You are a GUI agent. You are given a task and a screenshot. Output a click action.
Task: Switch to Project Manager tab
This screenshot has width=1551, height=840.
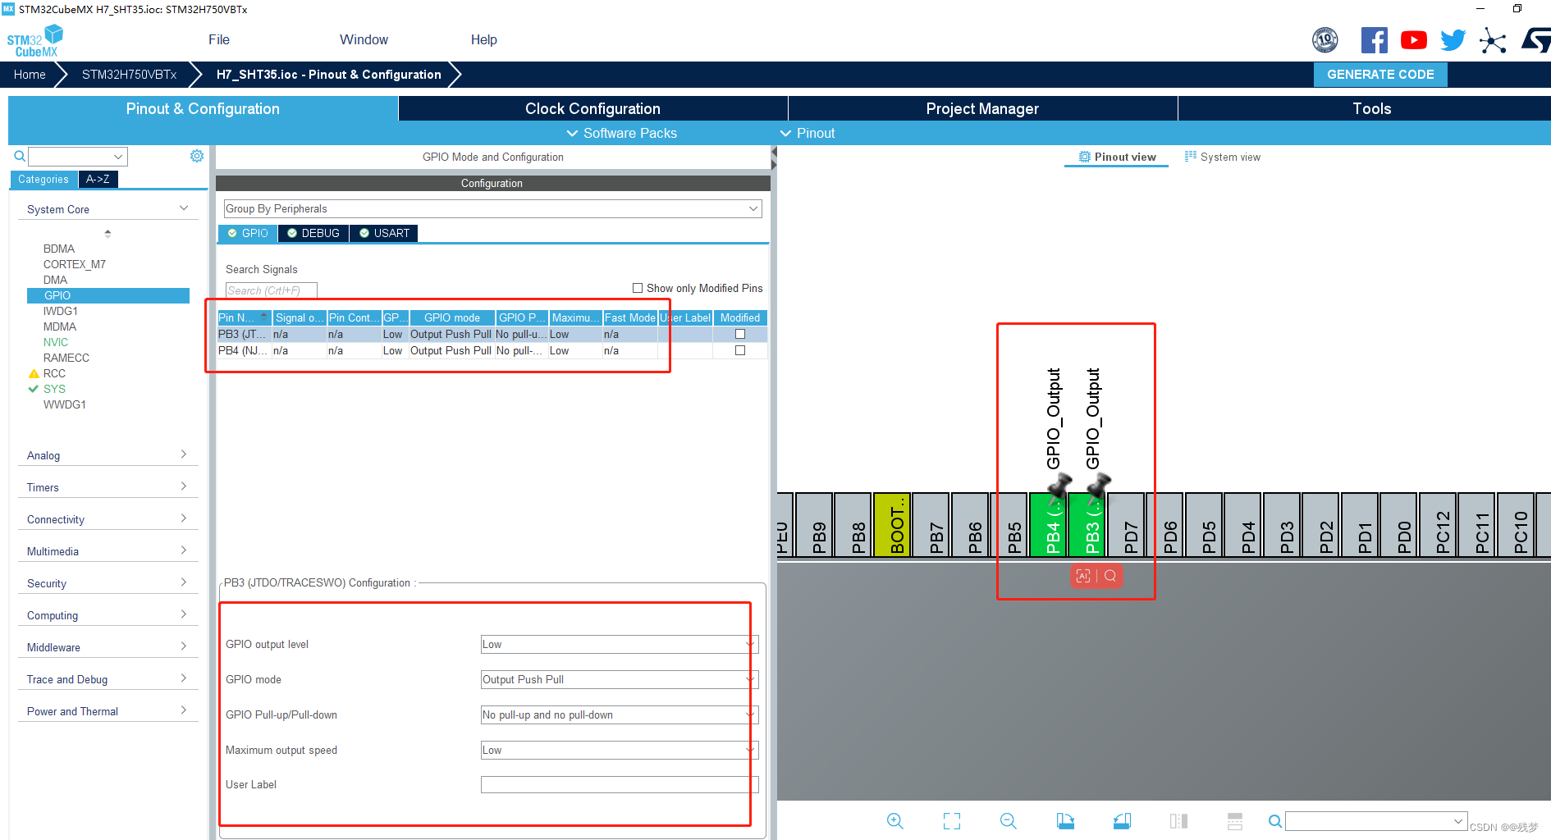click(x=982, y=108)
